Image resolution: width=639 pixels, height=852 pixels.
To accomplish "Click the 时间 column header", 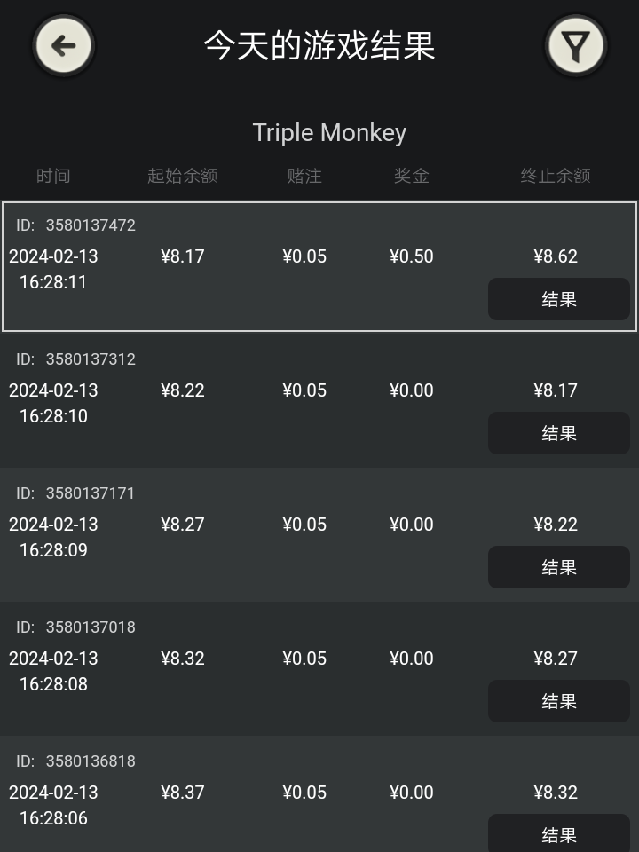I will click(x=53, y=176).
